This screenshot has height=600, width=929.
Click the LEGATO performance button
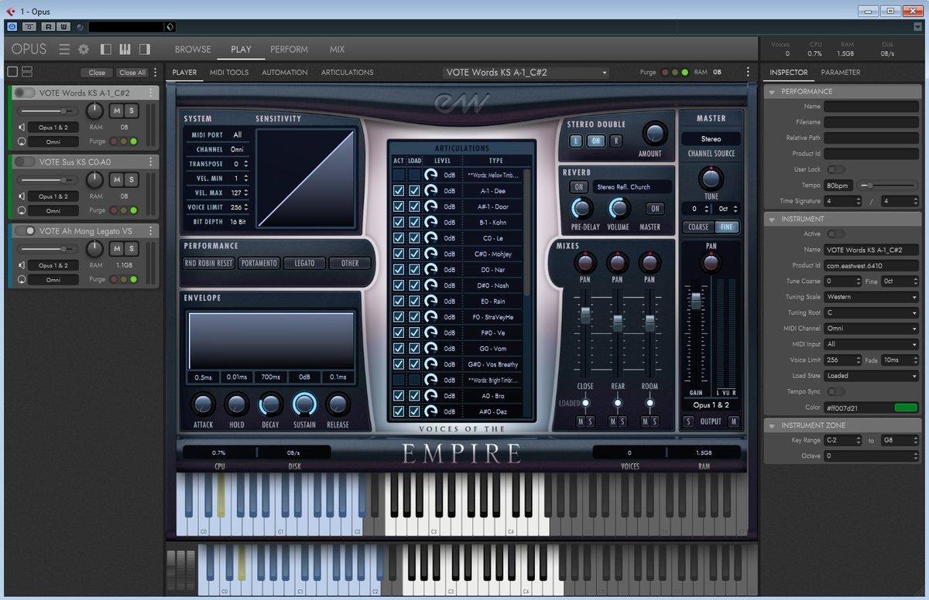304,263
